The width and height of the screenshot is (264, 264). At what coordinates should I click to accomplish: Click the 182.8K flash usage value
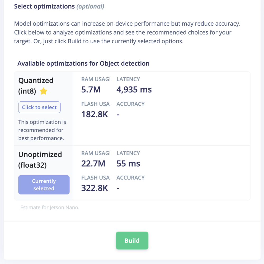[x=95, y=115]
